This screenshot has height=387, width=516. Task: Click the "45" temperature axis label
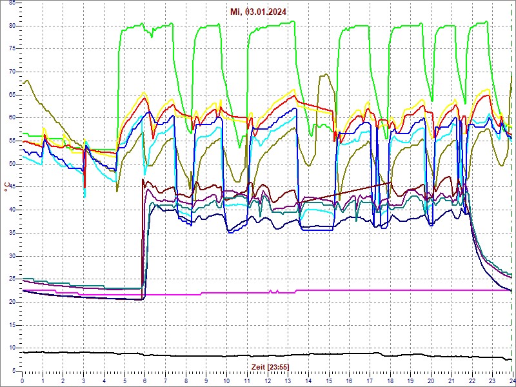point(12,187)
